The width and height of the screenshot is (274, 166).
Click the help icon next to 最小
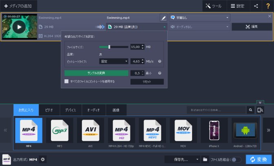[160, 73]
